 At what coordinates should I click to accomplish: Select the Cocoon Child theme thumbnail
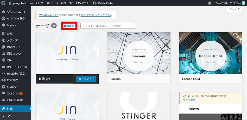click(x=211, y=53)
